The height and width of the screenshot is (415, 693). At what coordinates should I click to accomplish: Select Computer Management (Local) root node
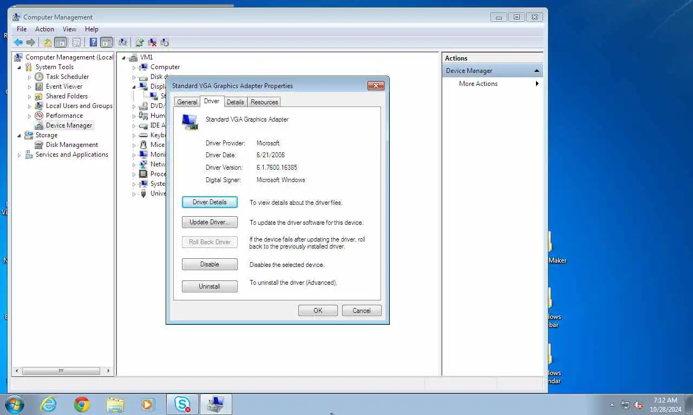pyautogui.click(x=69, y=57)
